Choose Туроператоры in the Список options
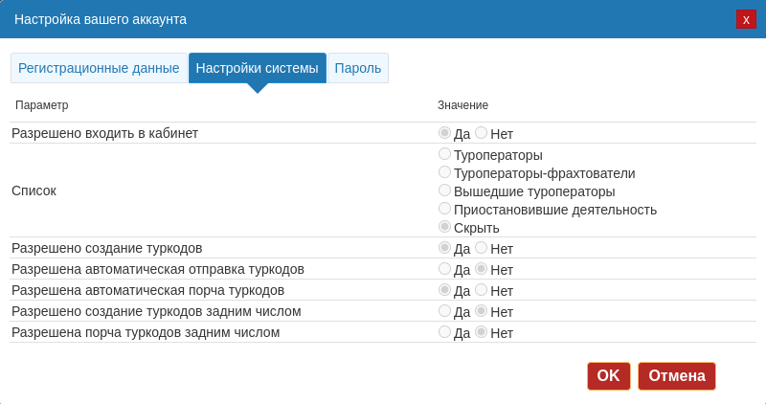766x404 pixels. tap(445, 154)
